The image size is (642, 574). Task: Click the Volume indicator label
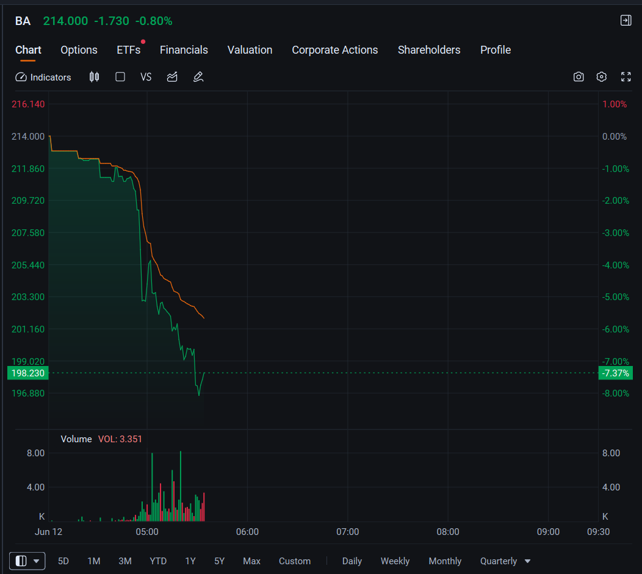pos(76,439)
